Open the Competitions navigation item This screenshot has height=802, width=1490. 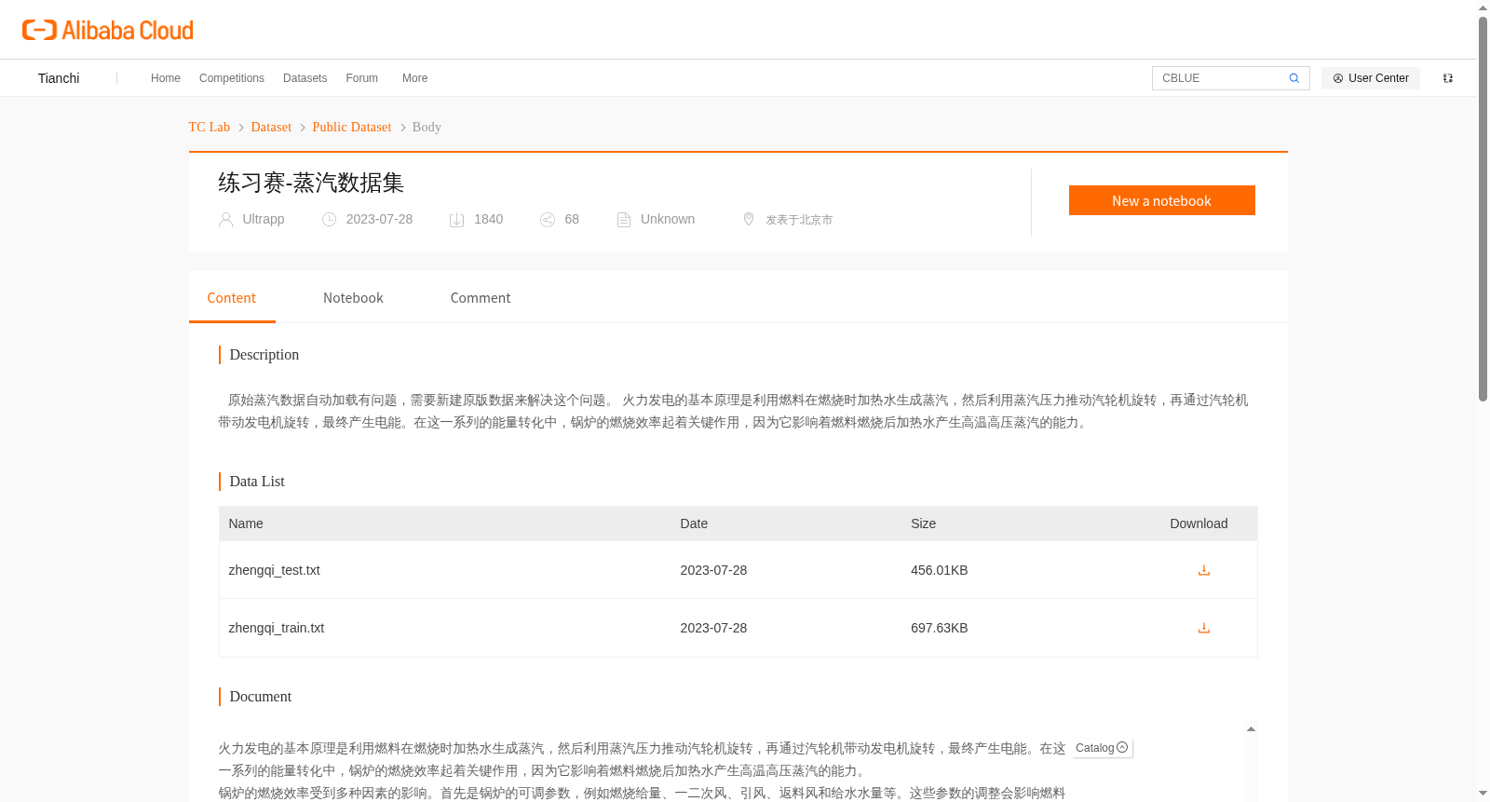coord(232,78)
